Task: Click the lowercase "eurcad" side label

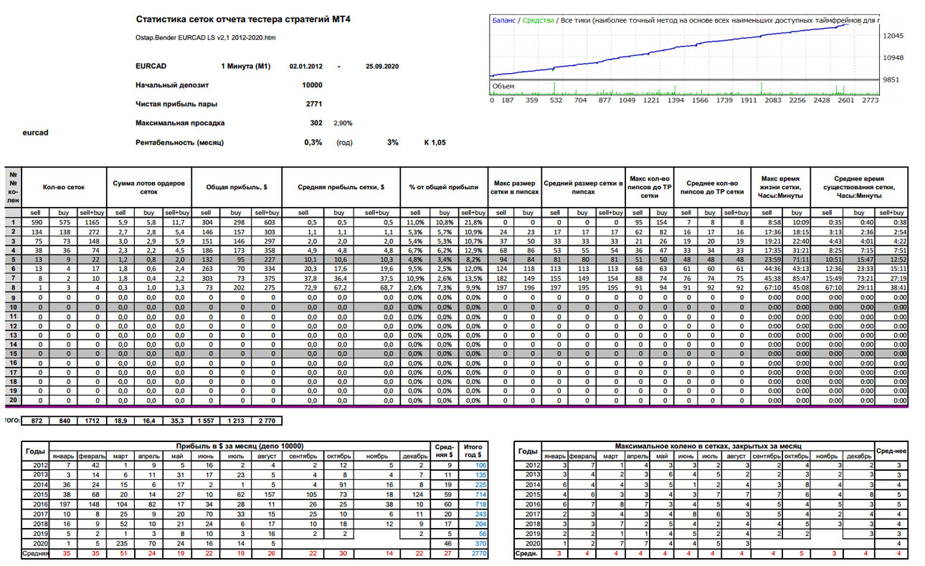Action: [36, 133]
